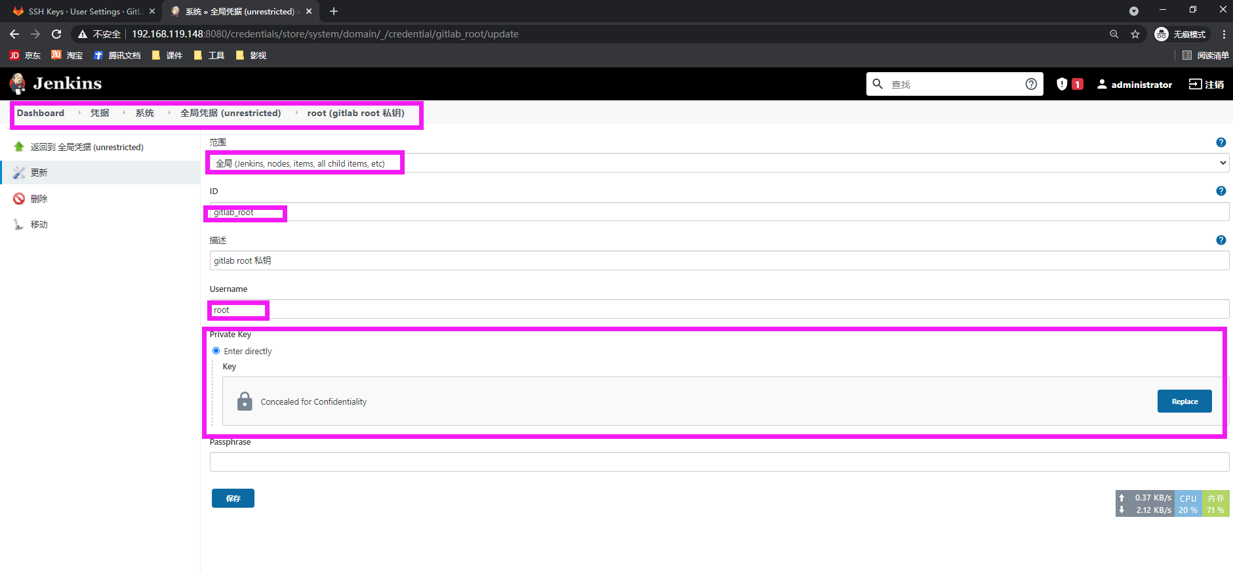The width and height of the screenshot is (1233, 572).
Task: Click the root (gitlab root 私钥) breadcrumb
Action: tap(356, 113)
